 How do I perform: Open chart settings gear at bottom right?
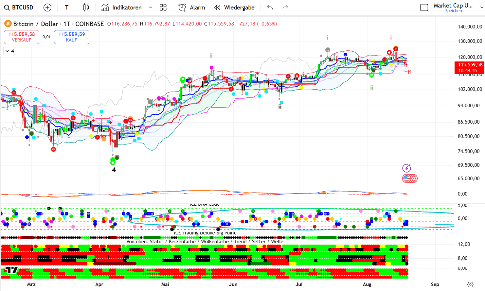coord(470,284)
